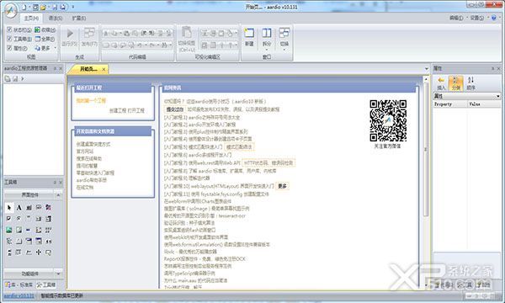Click the 新建 new window icon
Viewport: 505px width, 303px height.
pyautogui.click(x=249, y=33)
